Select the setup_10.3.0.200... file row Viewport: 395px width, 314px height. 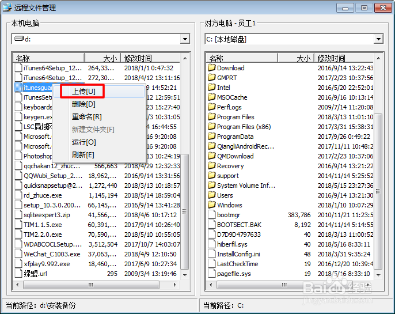[97, 205]
